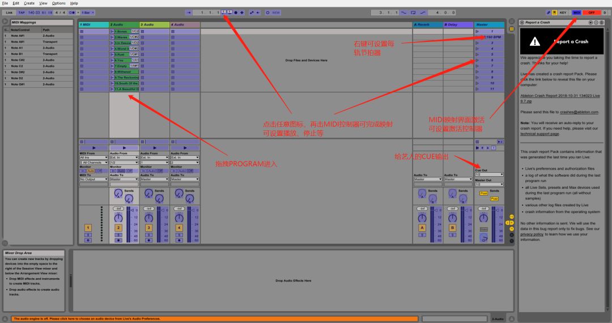The image size is (612, 323).
Task: Open the Cue Out dropdown
Action: coord(489,175)
